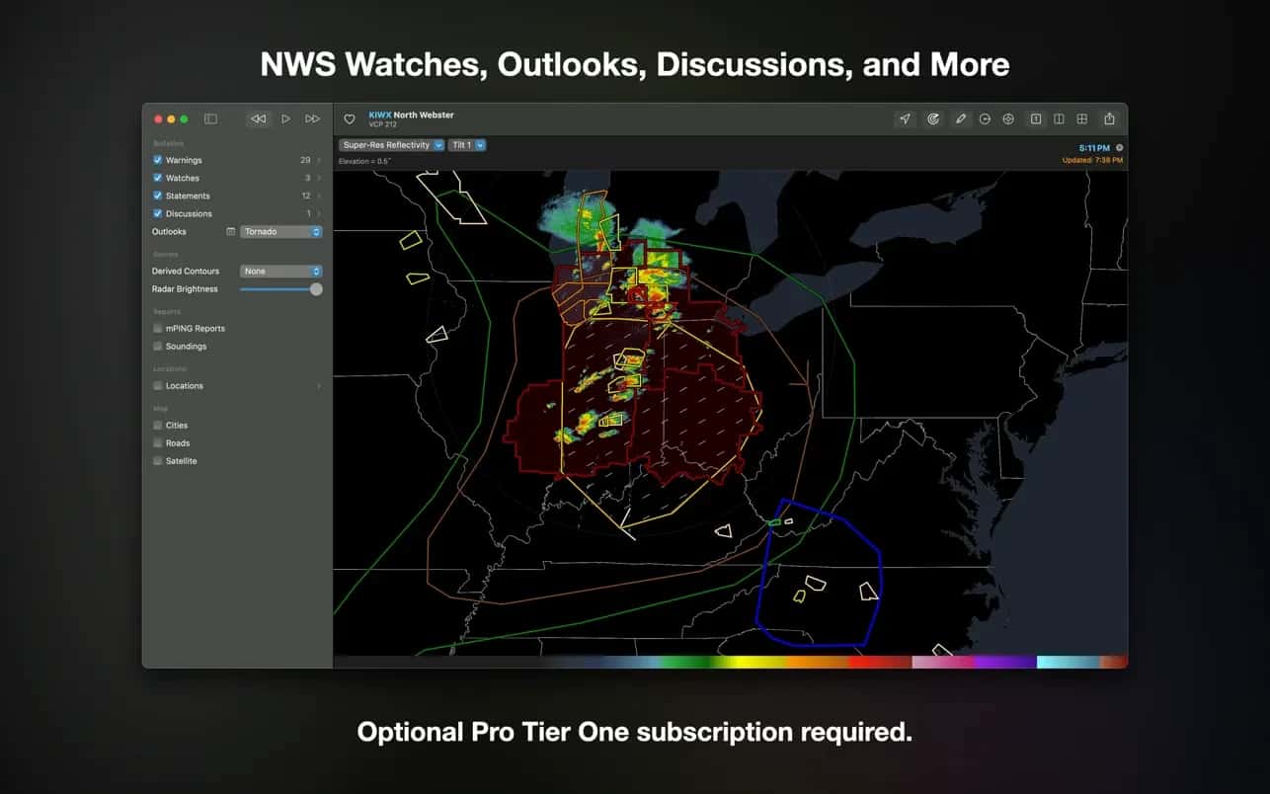Open the Statements list row
1270x794 pixels.
237,196
